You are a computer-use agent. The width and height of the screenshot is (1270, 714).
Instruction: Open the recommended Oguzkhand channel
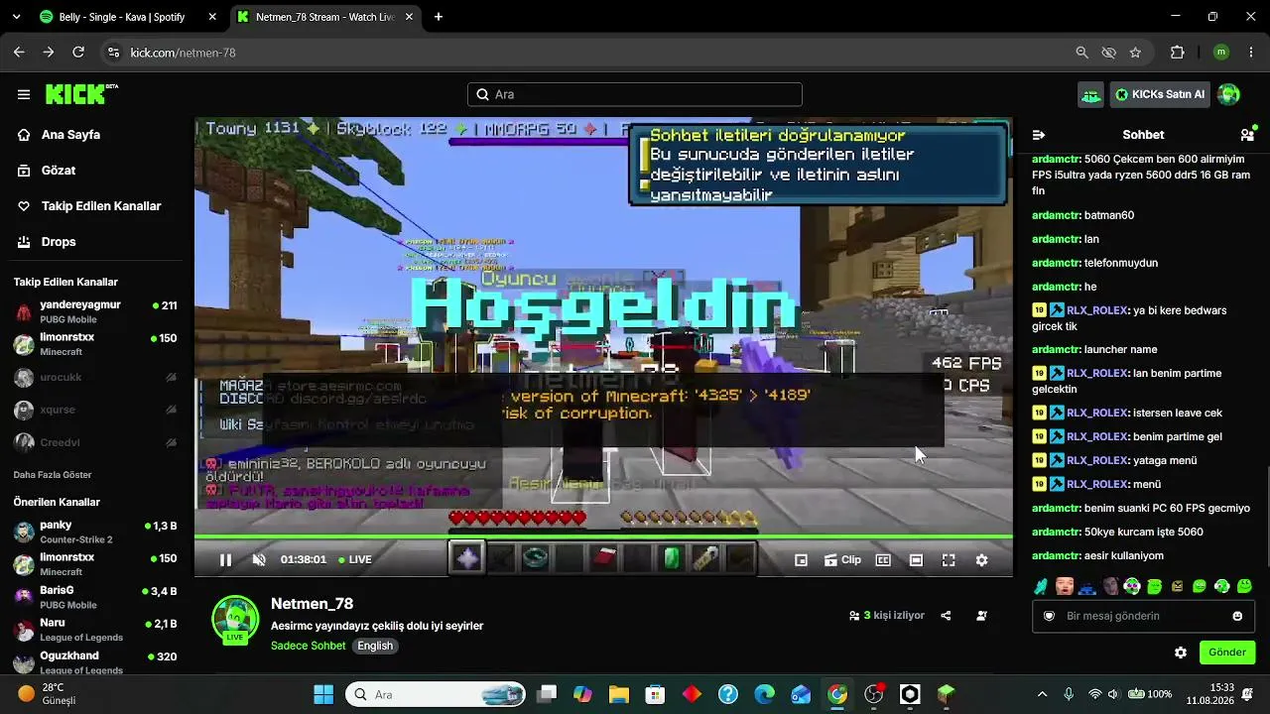pos(95,662)
